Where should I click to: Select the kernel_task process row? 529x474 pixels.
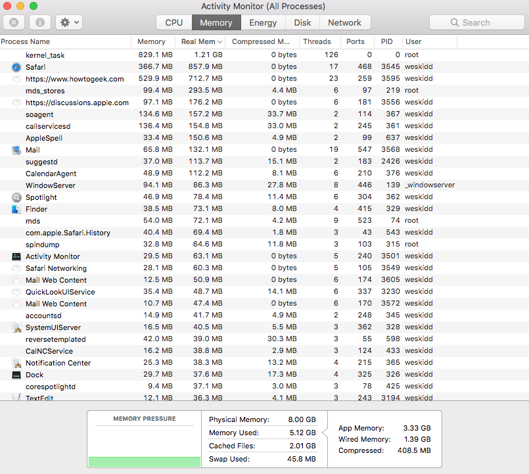[264, 55]
